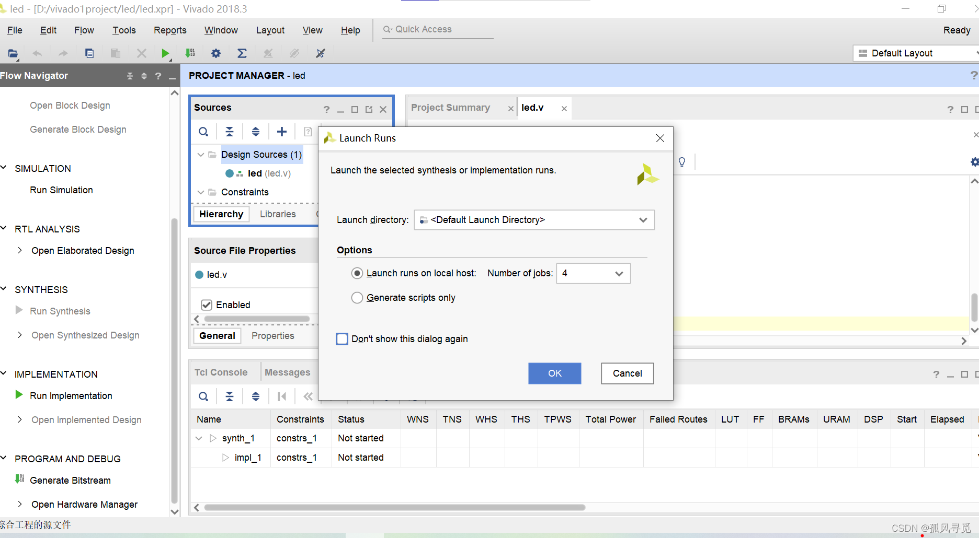The image size is (979, 538).
Task: Expand Open Elaborated Design
Action: click(20, 250)
